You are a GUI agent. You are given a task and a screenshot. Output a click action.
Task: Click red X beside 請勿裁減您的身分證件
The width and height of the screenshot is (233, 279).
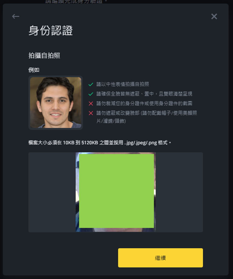click(x=91, y=103)
